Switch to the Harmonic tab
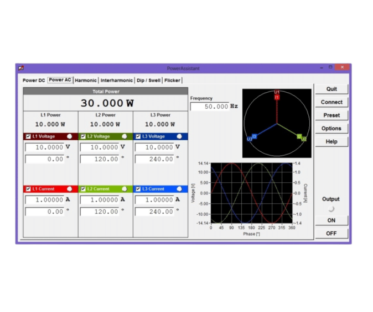The height and width of the screenshot is (312, 373). click(86, 80)
